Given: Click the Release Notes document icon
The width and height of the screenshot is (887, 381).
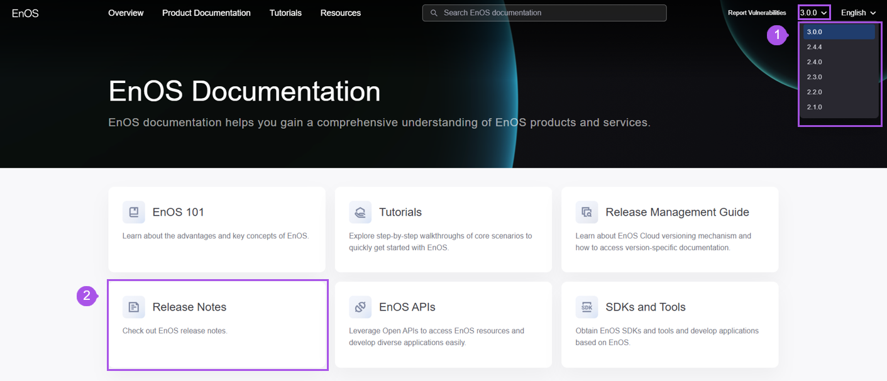Looking at the screenshot, I should (x=133, y=307).
